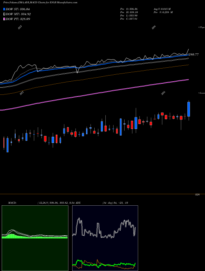Viewport: 205px width, 271px height.
Task: Click the "Pre C: 337.91" close value
Action: click(x=129, y=19)
